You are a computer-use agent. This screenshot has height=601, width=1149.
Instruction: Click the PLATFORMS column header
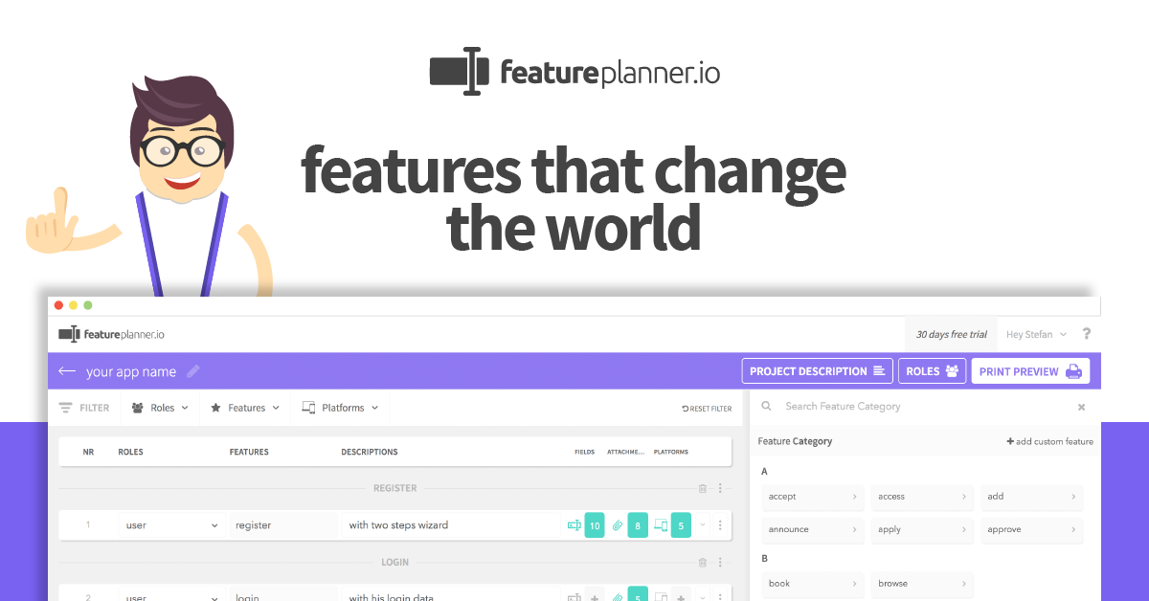click(x=671, y=452)
